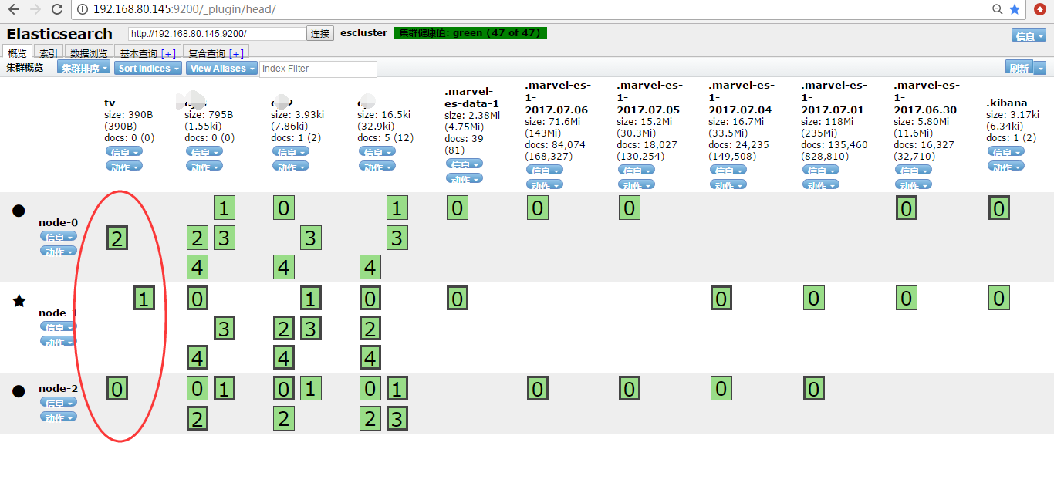
Task: Open node-2 动作 dropdown
Action: tap(59, 417)
